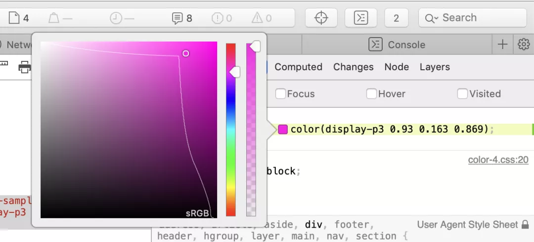
Task: Click the warnings triangle icon
Action: (x=257, y=18)
